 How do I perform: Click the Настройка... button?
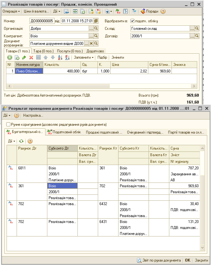tap(33, 115)
